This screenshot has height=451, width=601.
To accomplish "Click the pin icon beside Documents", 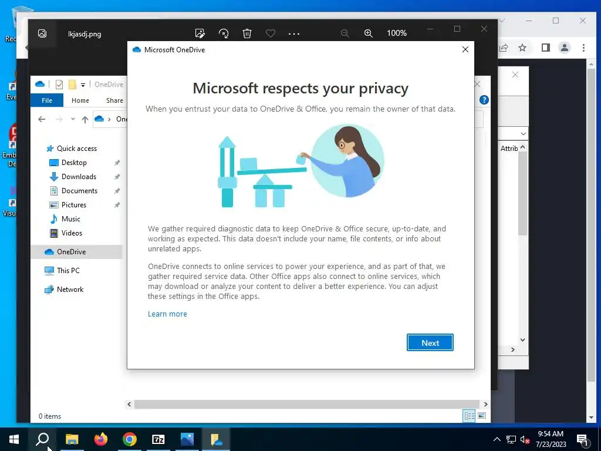I will (x=117, y=191).
